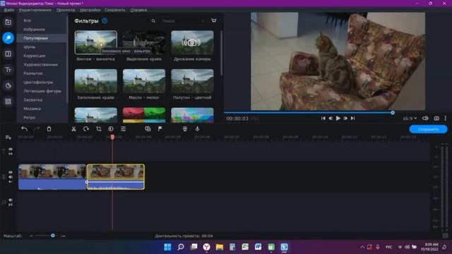Open the file import tab in sidebar
Screen dimensions: 452x254
click(x=8, y=22)
